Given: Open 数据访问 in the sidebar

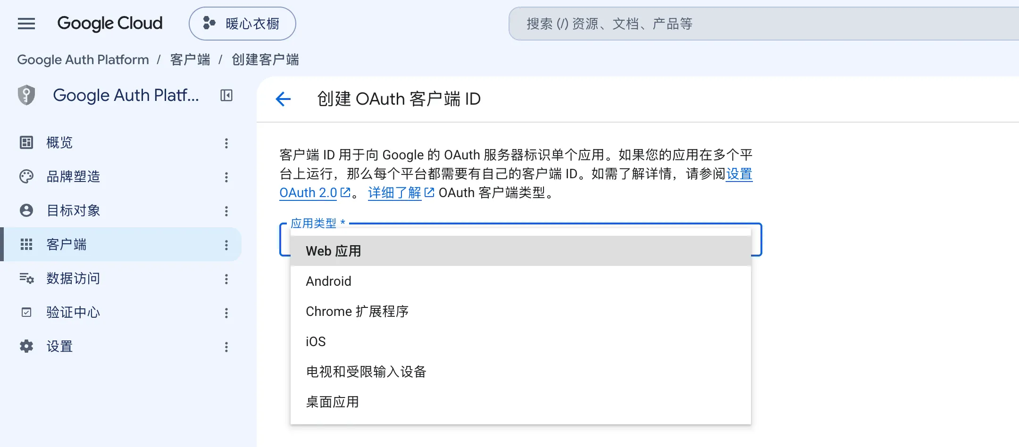Looking at the screenshot, I should point(121,278).
